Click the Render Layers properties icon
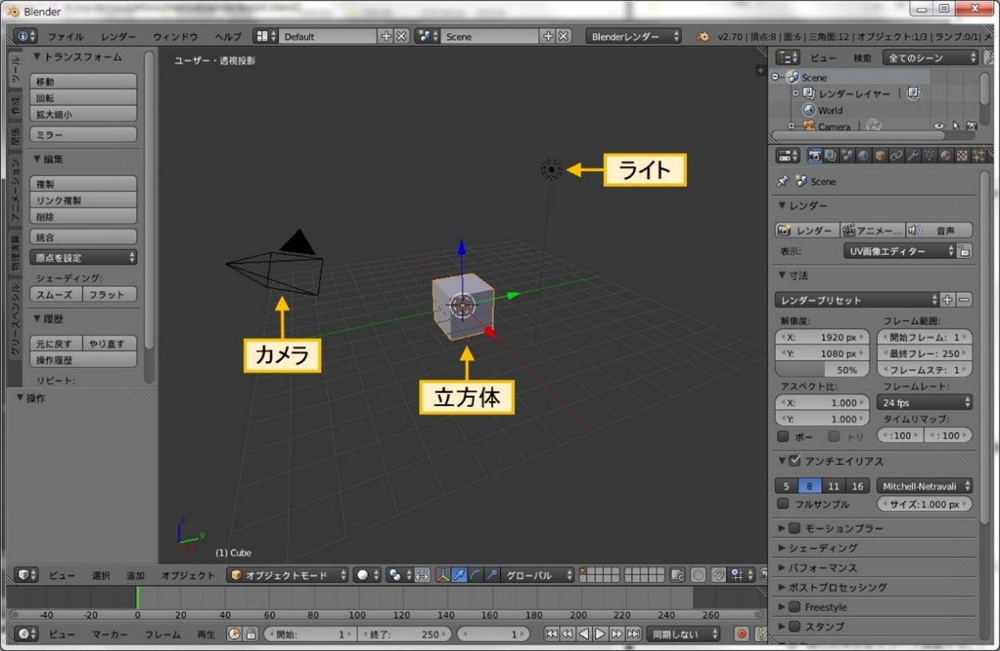This screenshot has height=651, width=1000. pos(831,156)
